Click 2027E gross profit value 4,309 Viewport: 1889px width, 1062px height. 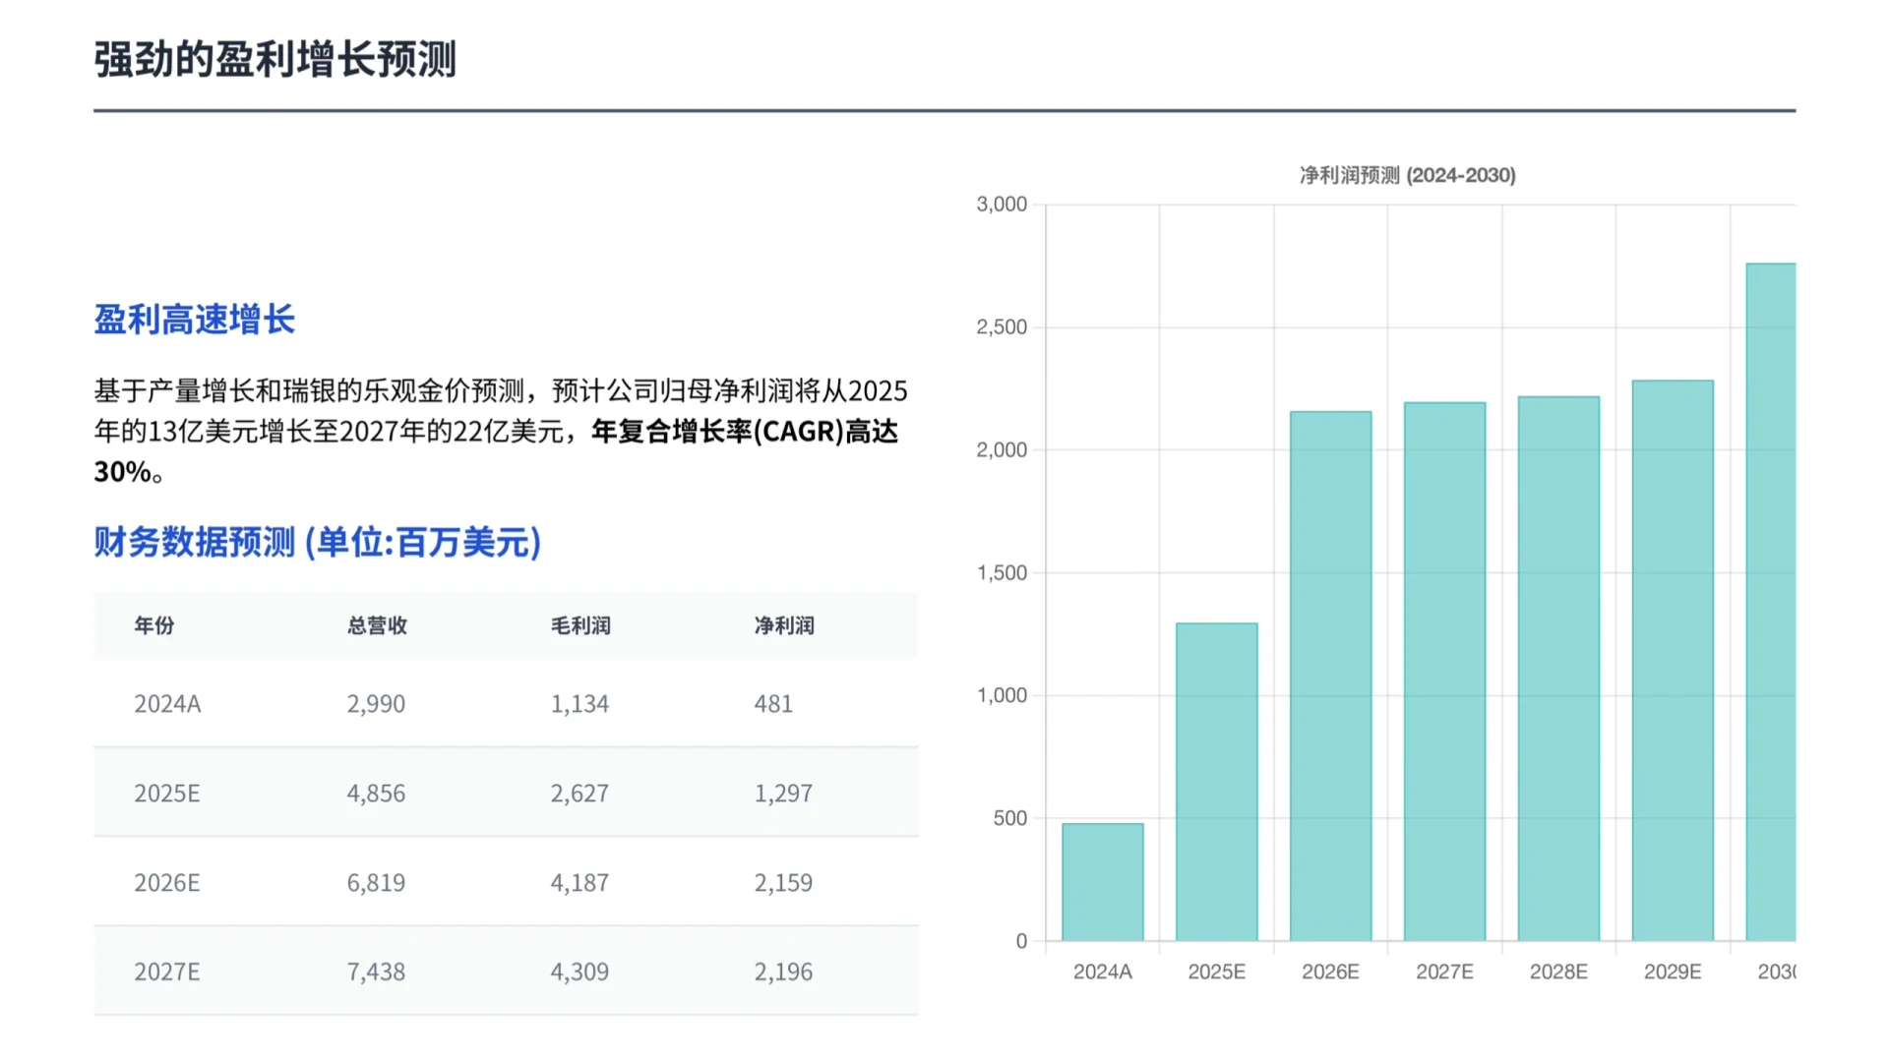[x=579, y=973]
